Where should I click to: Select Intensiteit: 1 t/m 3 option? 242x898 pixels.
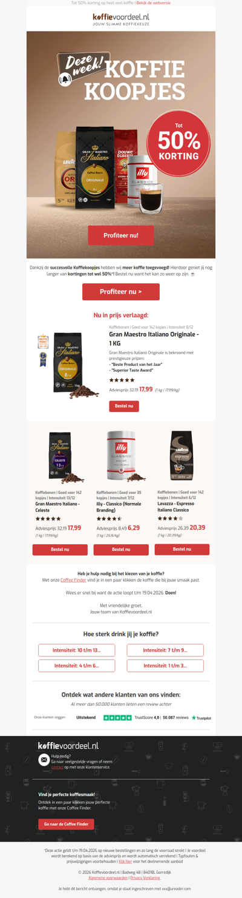(165, 666)
